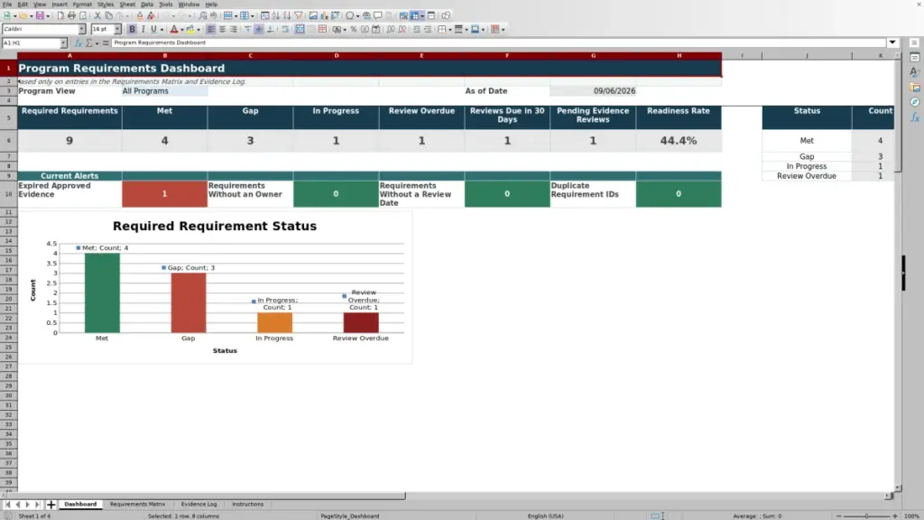Viewport: 924px width, 520px height.
Task: Click the Export as PDF icon
Action: point(60,15)
